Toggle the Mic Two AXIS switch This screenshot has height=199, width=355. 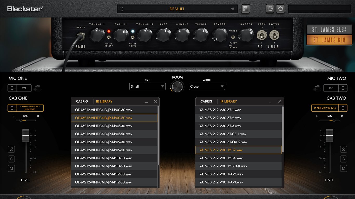(x=317, y=89)
